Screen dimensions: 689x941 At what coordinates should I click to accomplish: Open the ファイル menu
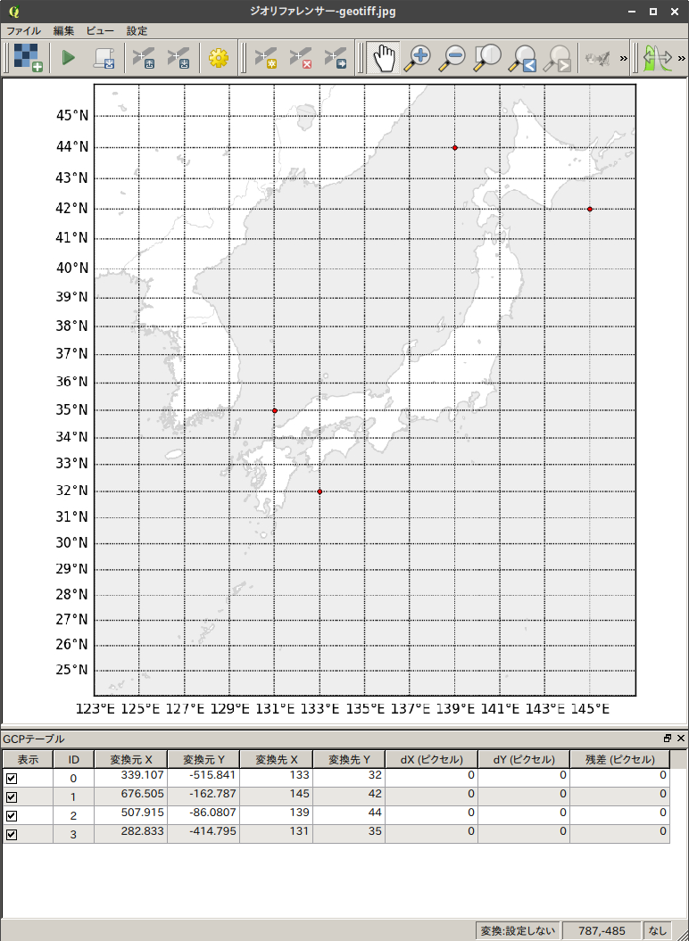(x=23, y=30)
